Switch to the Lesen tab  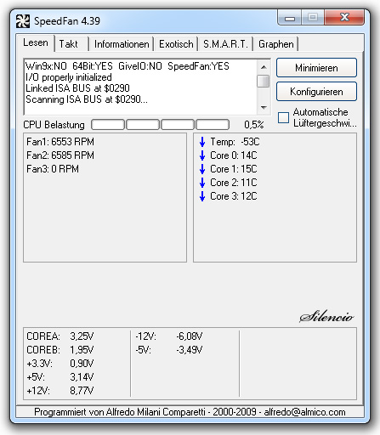tap(36, 42)
